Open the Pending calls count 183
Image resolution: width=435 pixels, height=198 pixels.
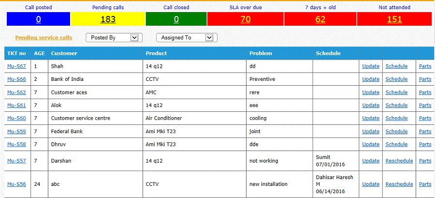(x=108, y=19)
